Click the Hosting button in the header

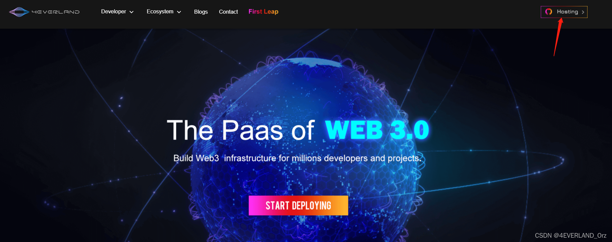click(564, 12)
